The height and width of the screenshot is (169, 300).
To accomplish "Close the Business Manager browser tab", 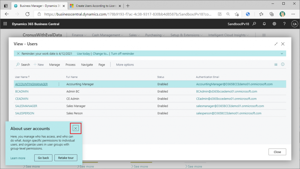I will 64,6.
